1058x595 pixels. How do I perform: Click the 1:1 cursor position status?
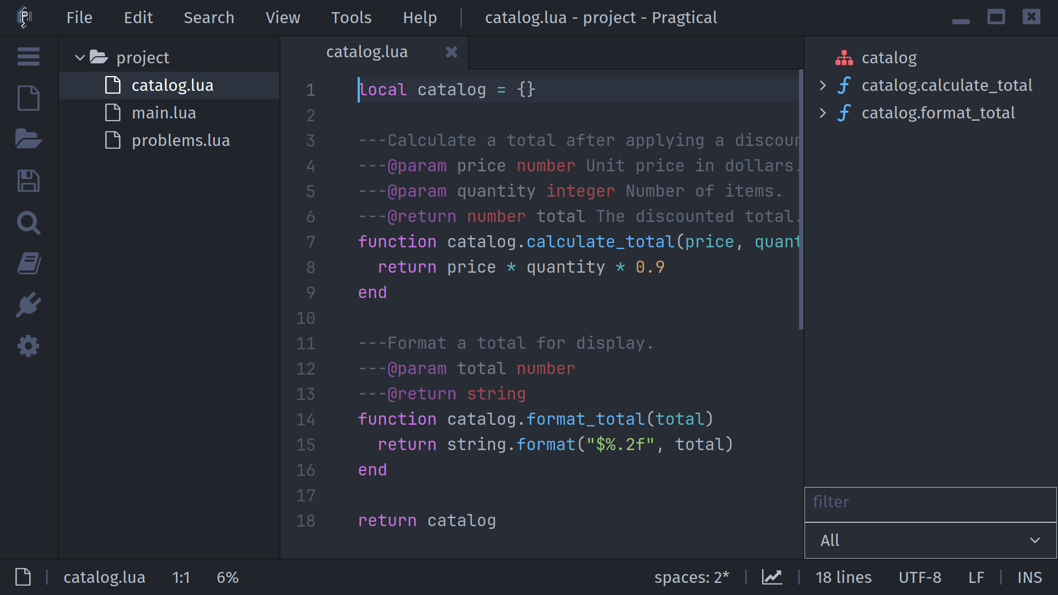tap(181, 577)
